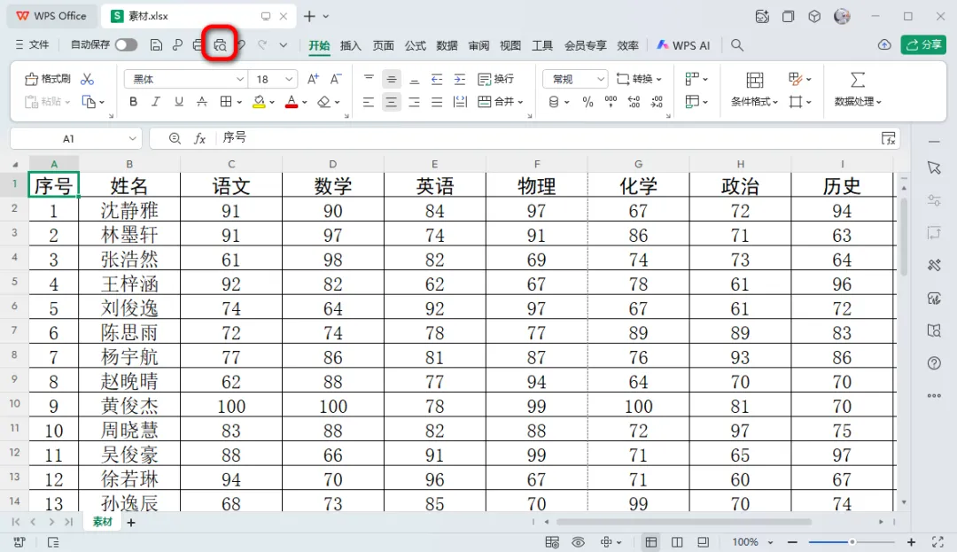The image size is (957, 552).
Task: Open the font name dropdown (黑体)
Action: click(240, 79)
